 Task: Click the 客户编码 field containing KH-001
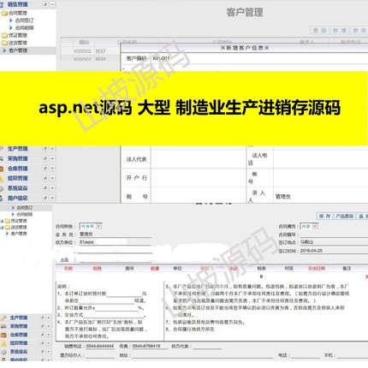259,58
